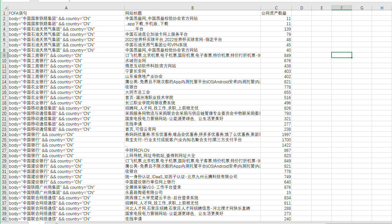Select row 26 header
Viewport: 392px width, 224px height.
click(x=4, y=145)
